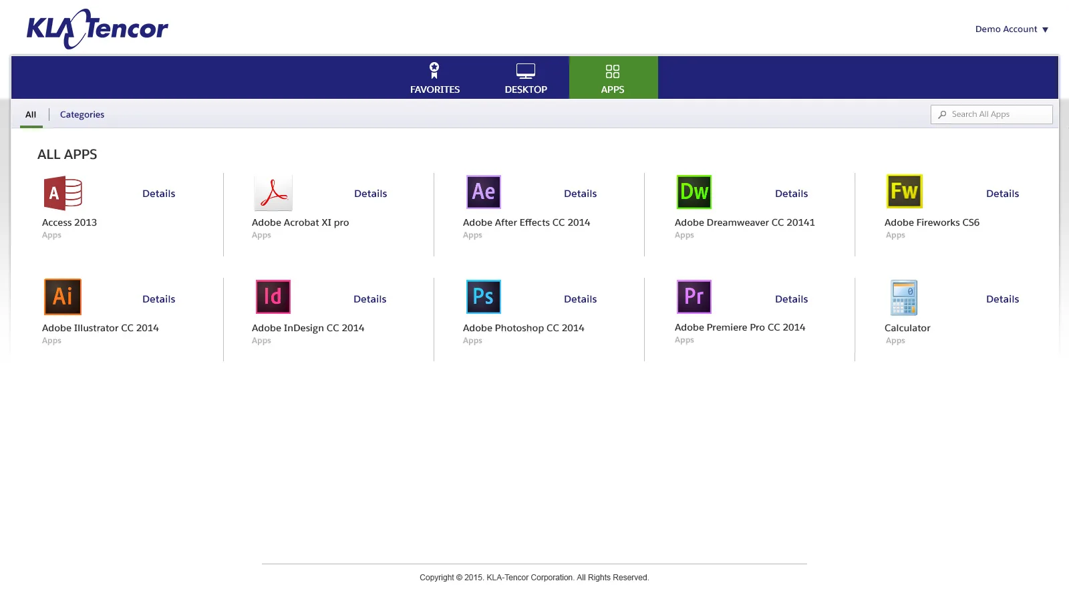Open the Adobe InDesign icon

[273, 296]
